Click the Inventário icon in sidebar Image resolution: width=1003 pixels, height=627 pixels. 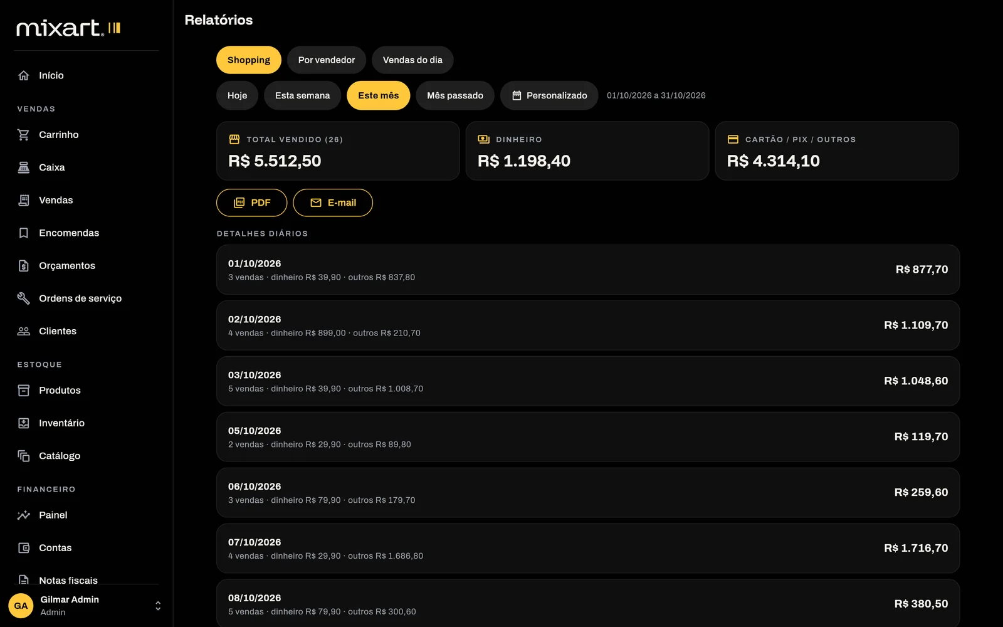click(24, 423)
